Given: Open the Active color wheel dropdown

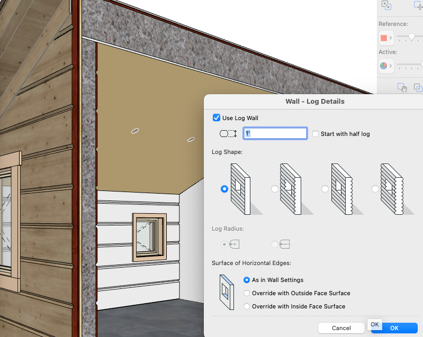Looking at the screenshot, I should [x=386, y=66].
